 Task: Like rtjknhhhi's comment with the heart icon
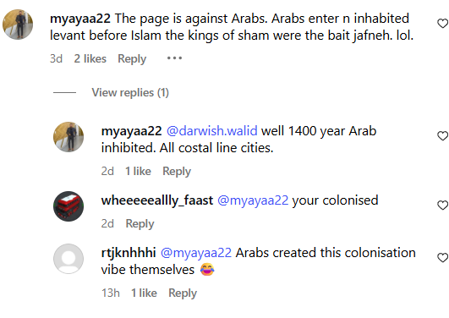(443, 258)
